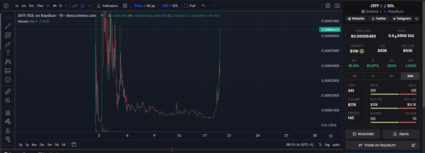The height and width of the screenshot is (153, 425).
Task: Expand the time interval dropdown arrow
Action: click(67, 6)
